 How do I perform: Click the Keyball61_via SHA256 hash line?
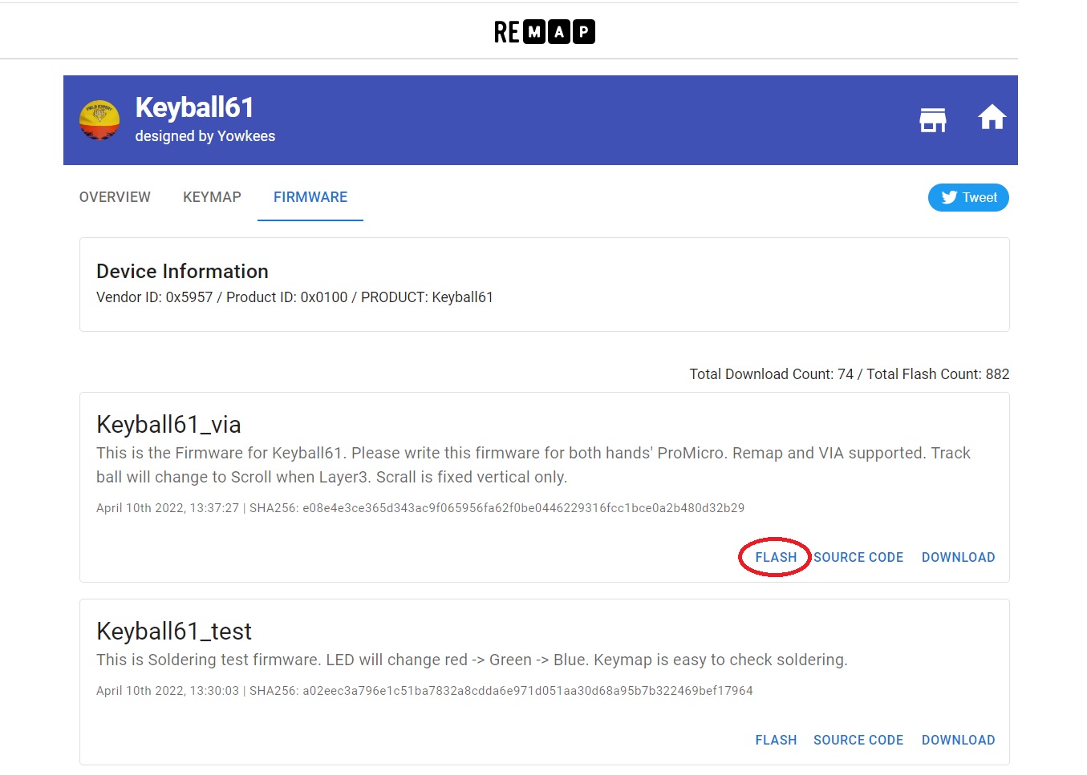(x=420, y=508)
